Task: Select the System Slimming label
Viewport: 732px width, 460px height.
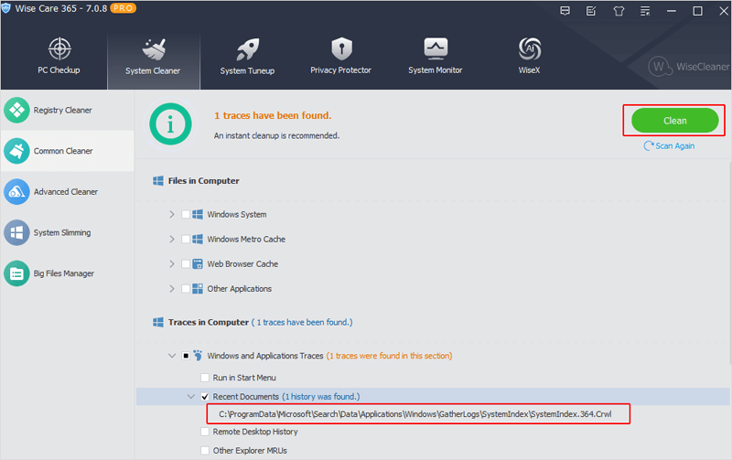Action: coord(62,232)
